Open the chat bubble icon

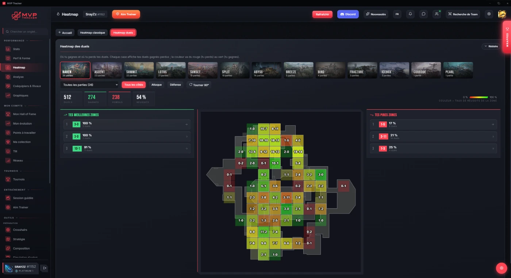coord(423,14)
